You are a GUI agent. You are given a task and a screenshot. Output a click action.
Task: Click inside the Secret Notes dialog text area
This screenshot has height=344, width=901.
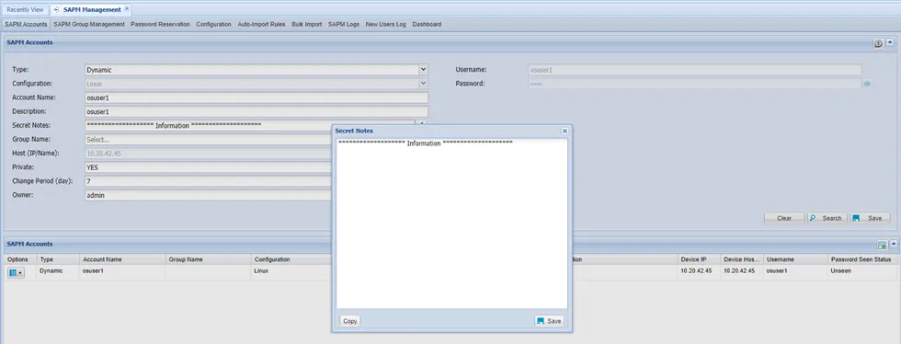click(451, 224)
